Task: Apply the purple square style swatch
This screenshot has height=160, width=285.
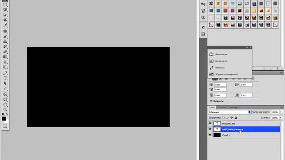Action: (232, 11)
